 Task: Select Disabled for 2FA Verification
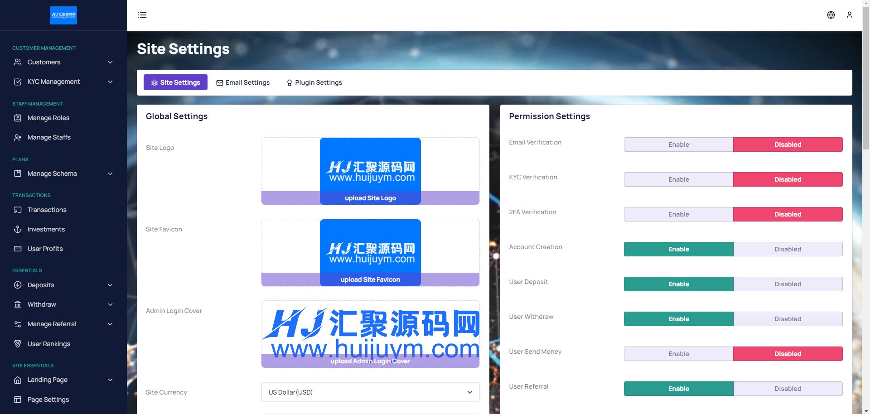click(x=788, y=214)
